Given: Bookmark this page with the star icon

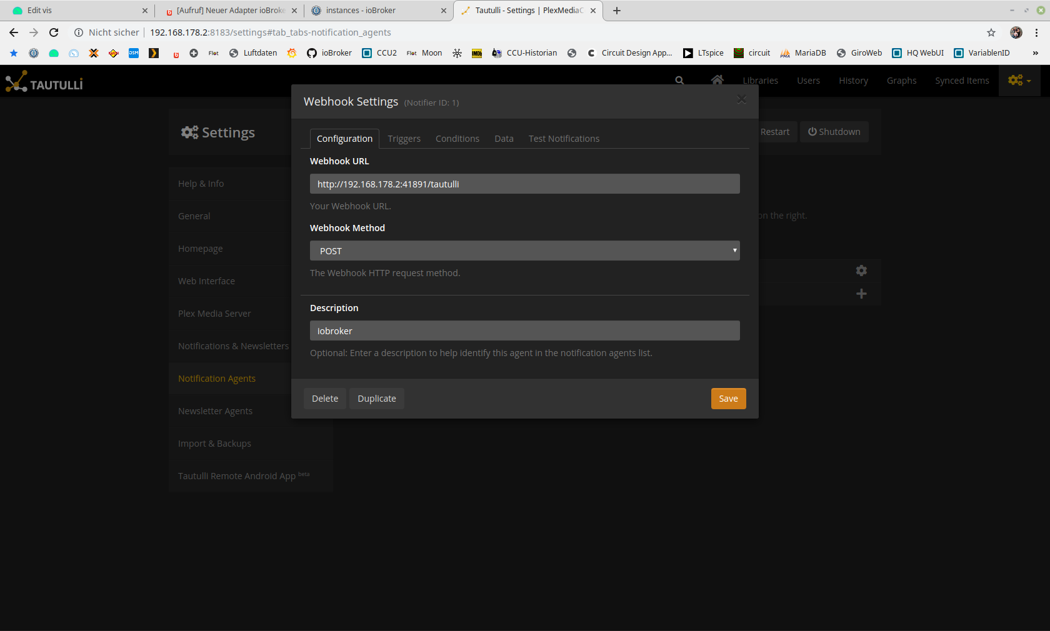Looking at the screenshot, I should (x=991, y=32).
